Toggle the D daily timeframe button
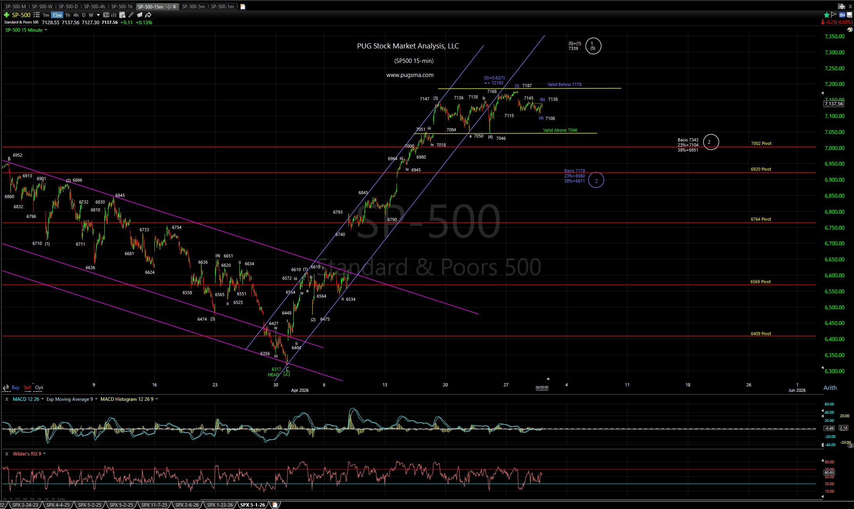Screen dimensions: 854x509 click(x=83, y=15)
